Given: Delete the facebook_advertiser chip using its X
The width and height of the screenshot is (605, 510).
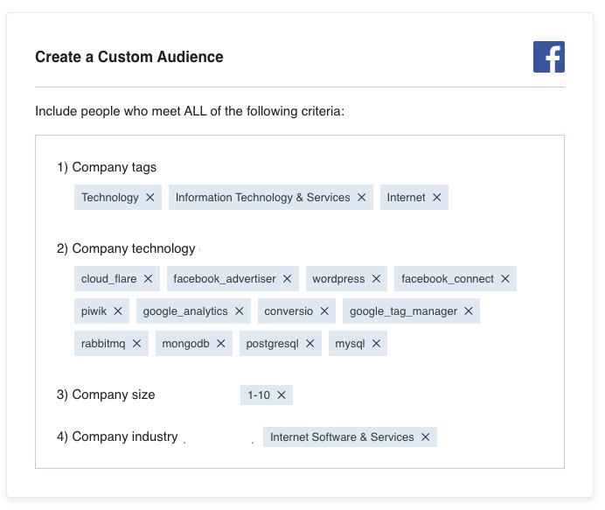Looking at the screenshot, I should 287,279.
